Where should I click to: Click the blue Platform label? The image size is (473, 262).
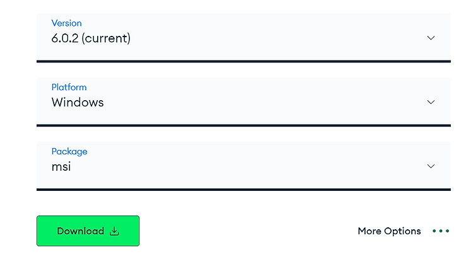coord(69,88)
